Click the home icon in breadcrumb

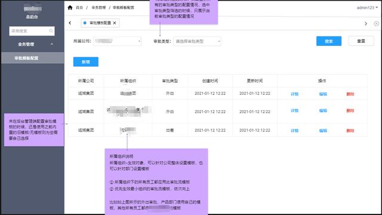(70, 8)
